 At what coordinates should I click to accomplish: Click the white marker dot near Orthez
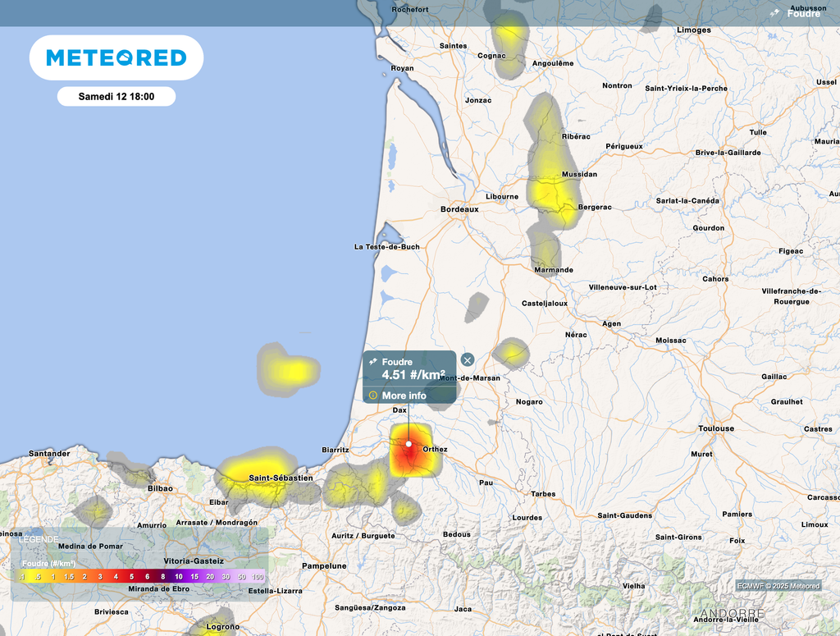click(409, 444)
